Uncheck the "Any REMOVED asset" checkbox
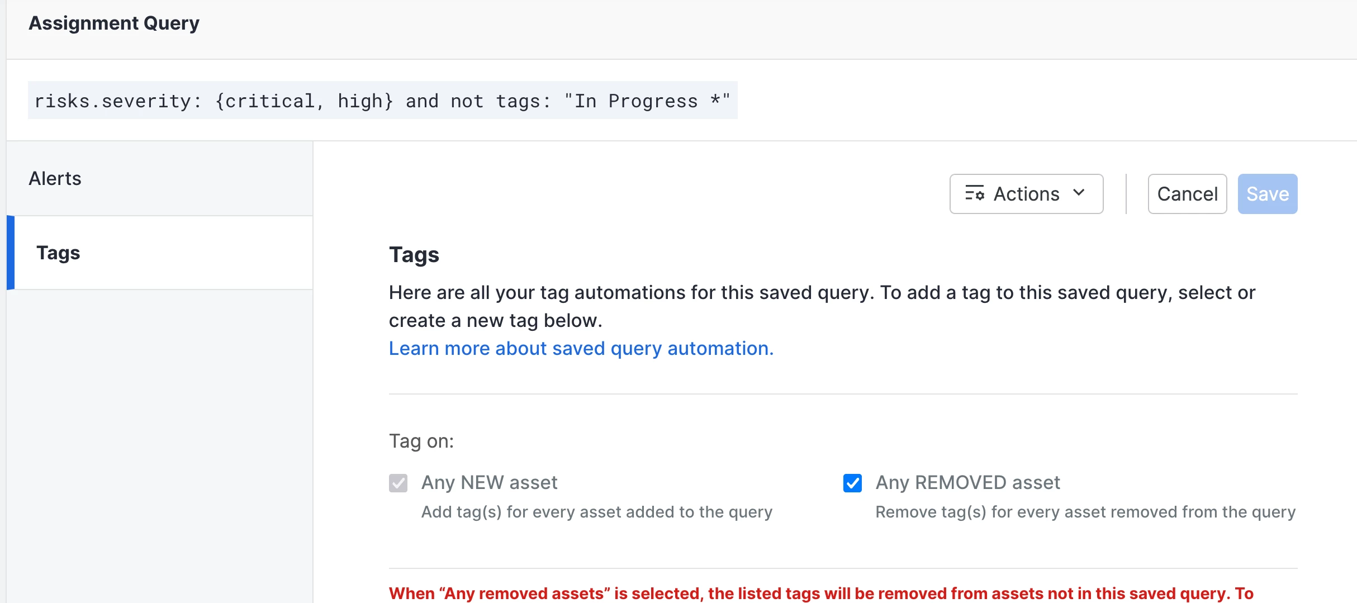1357x603 pixels. 852,483
